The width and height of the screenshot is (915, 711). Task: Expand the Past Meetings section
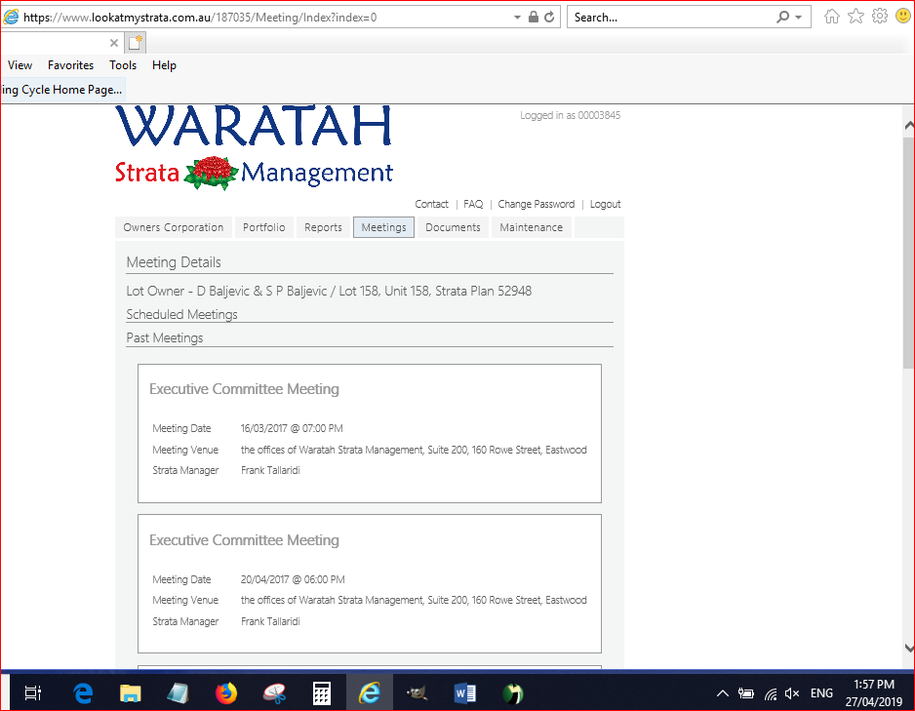click(165, 337)
